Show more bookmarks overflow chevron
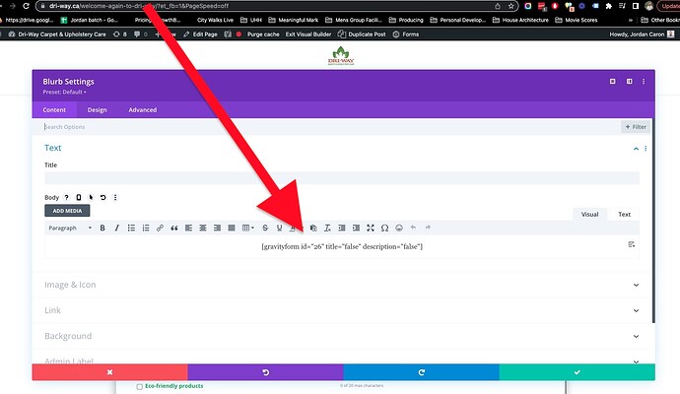680x394 pixels. pyautogui.click(x=631, y=20)
